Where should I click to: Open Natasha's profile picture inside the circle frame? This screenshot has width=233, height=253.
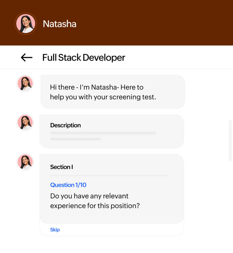(25, 23)
